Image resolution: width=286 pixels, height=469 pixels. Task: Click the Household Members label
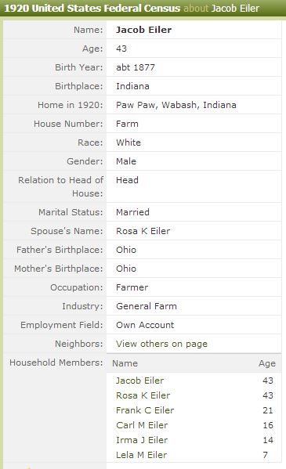56,363
